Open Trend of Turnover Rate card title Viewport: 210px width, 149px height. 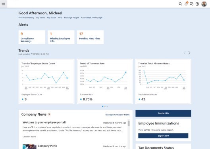(92, 64)
